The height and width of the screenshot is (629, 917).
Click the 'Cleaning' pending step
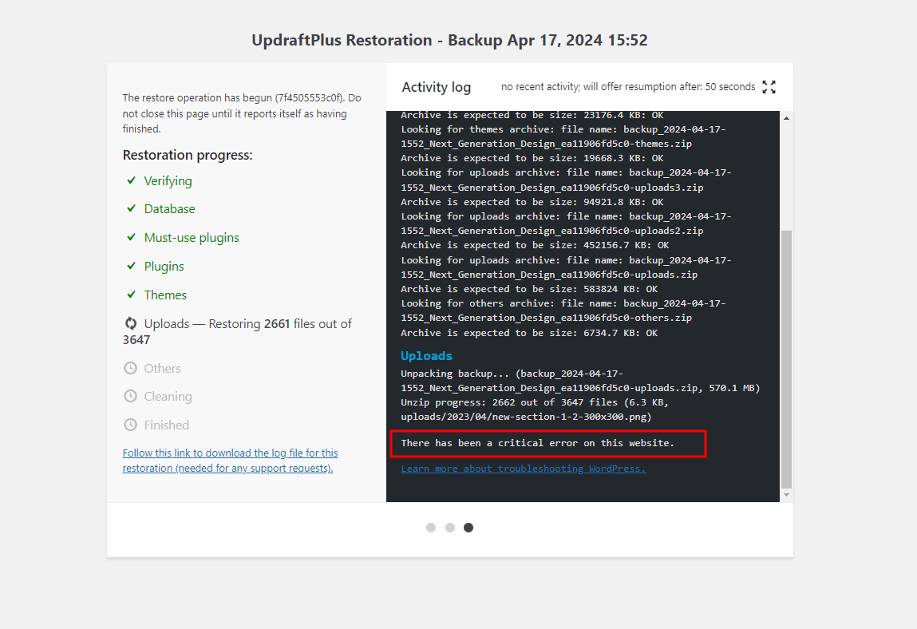(168, 397)
